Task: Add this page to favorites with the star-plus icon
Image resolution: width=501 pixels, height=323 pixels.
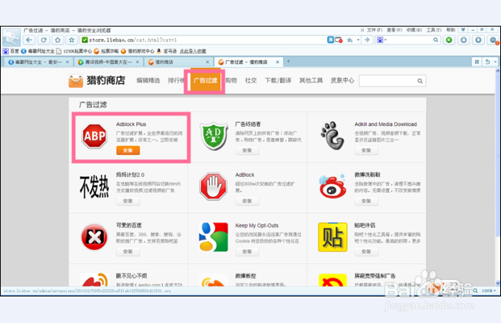Action: 350,40
